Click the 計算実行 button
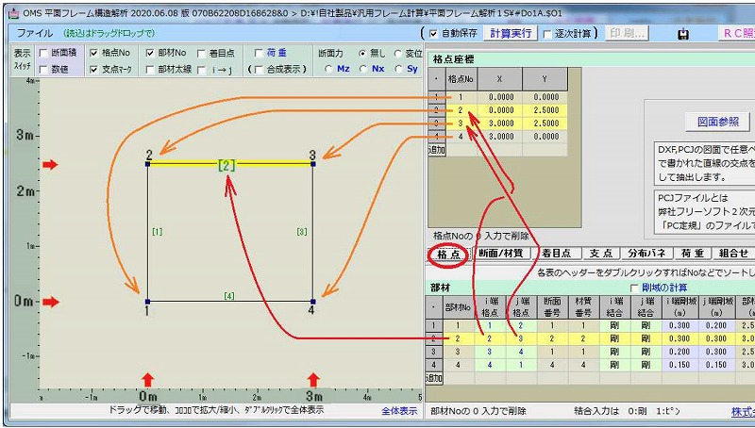This screenshot has width=755, height=428. [x=511, y=33]
